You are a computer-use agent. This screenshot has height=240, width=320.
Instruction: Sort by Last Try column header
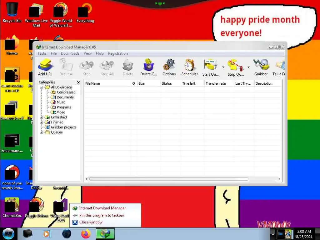[244, 83]
